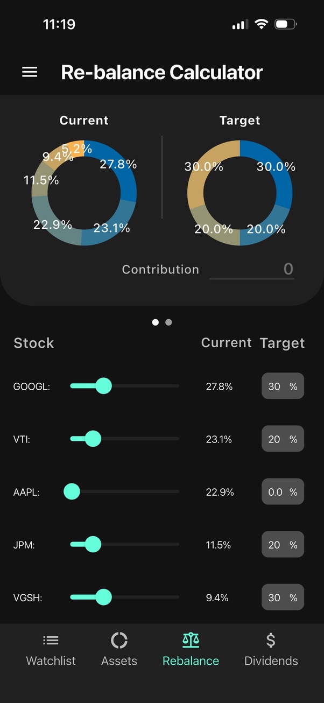The width and height of the screenshot is (324, 703).
Task: Click the Rebalance text label
Action: pos(191,661)
